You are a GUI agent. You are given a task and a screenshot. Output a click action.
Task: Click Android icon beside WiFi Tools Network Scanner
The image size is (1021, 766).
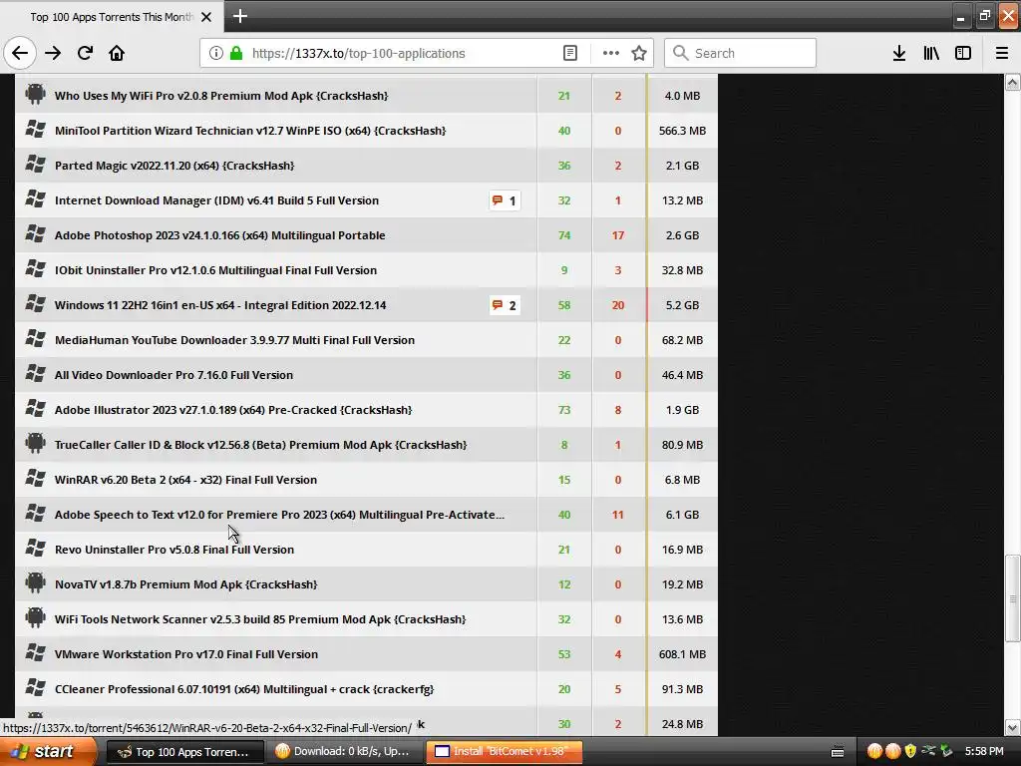tap(35, 618)
